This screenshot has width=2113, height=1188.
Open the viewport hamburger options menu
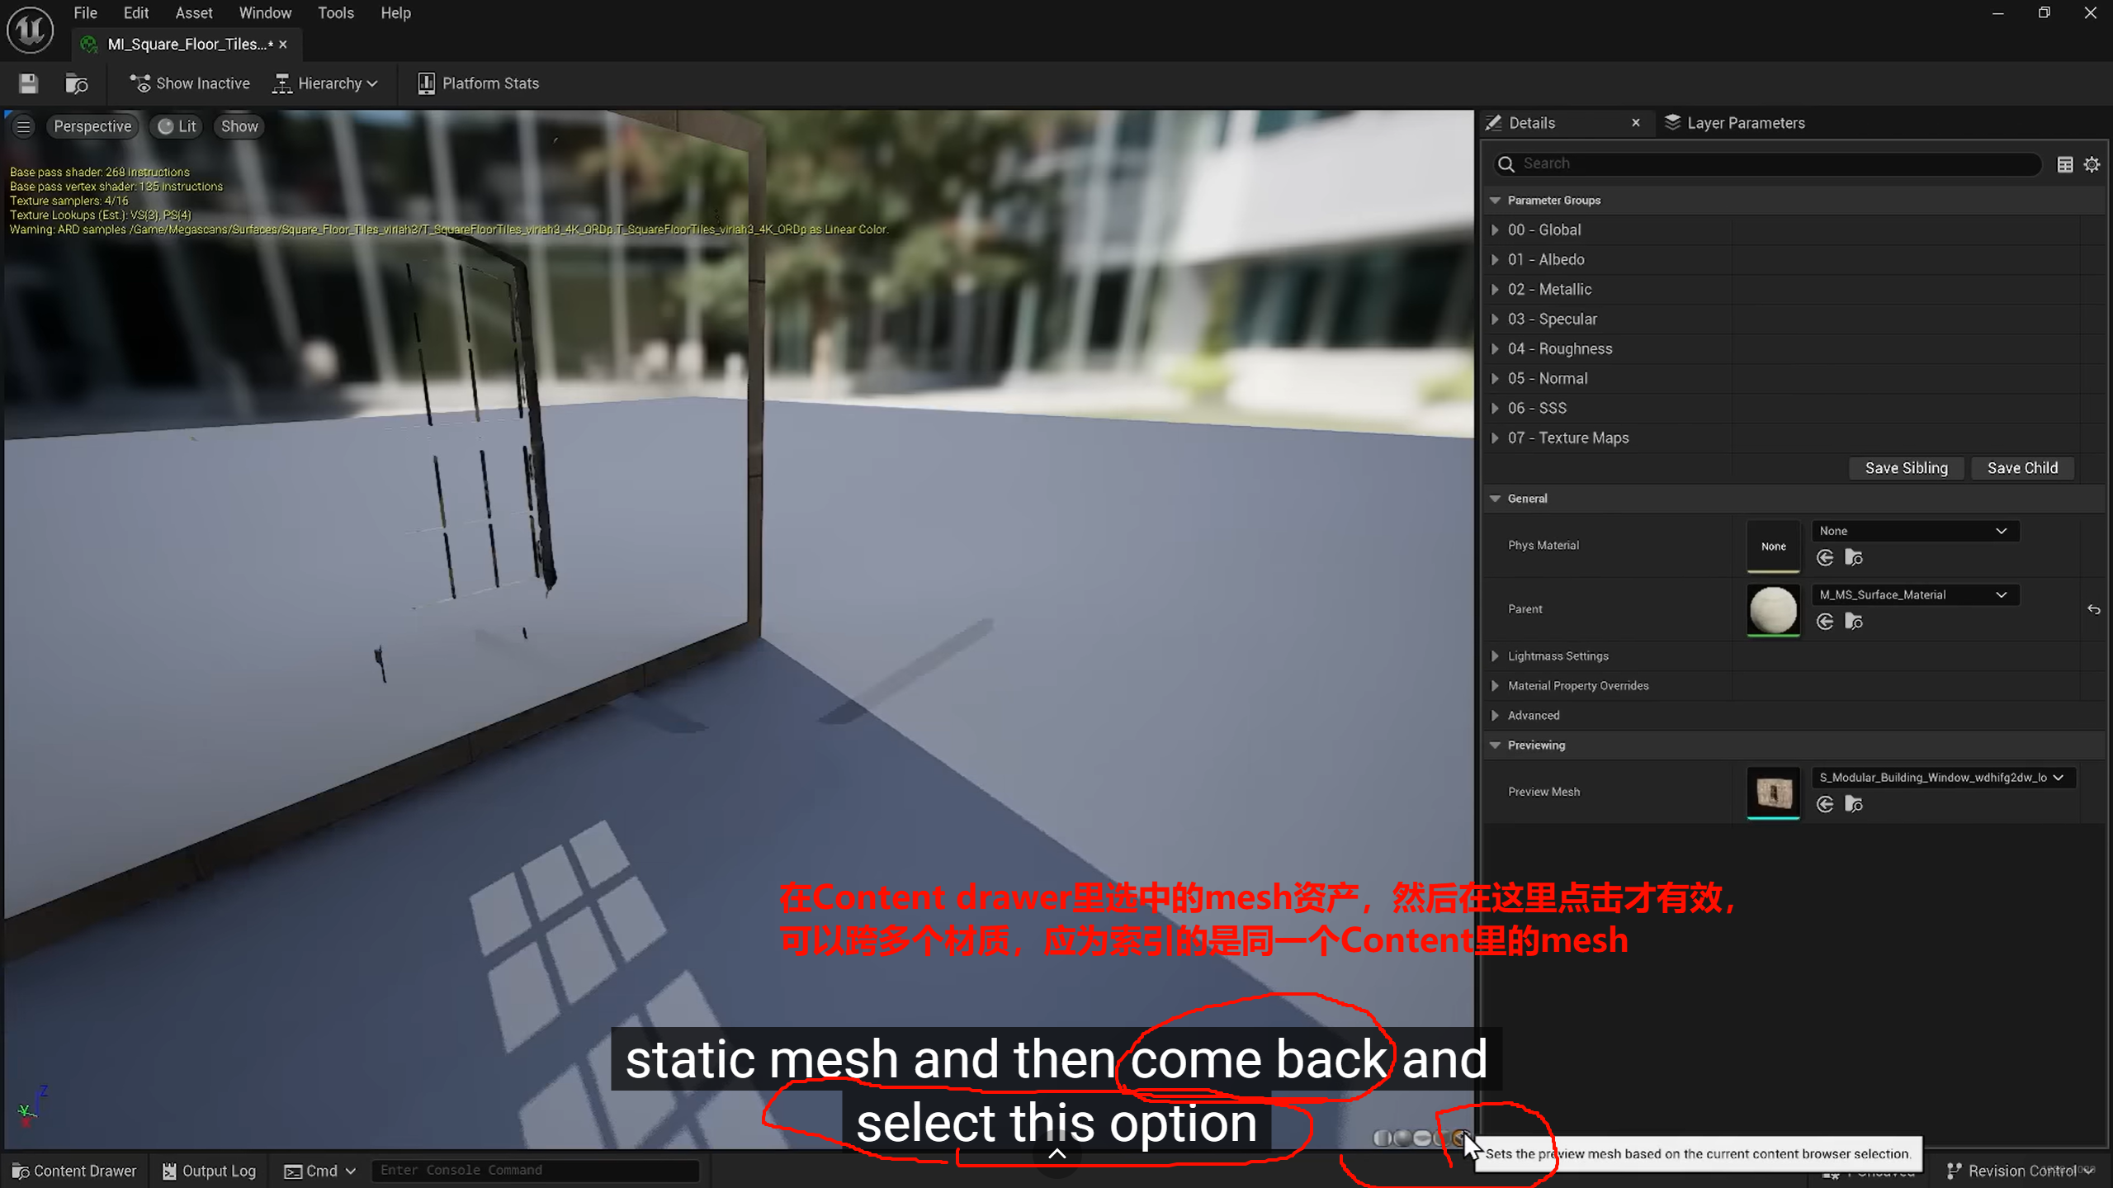pos(23,126)
